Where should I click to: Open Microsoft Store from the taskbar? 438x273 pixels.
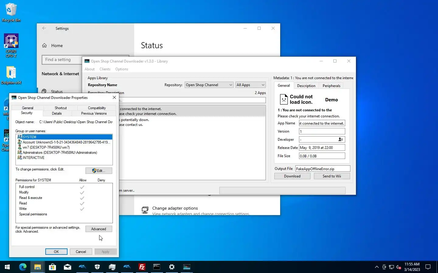pos(52,267)
